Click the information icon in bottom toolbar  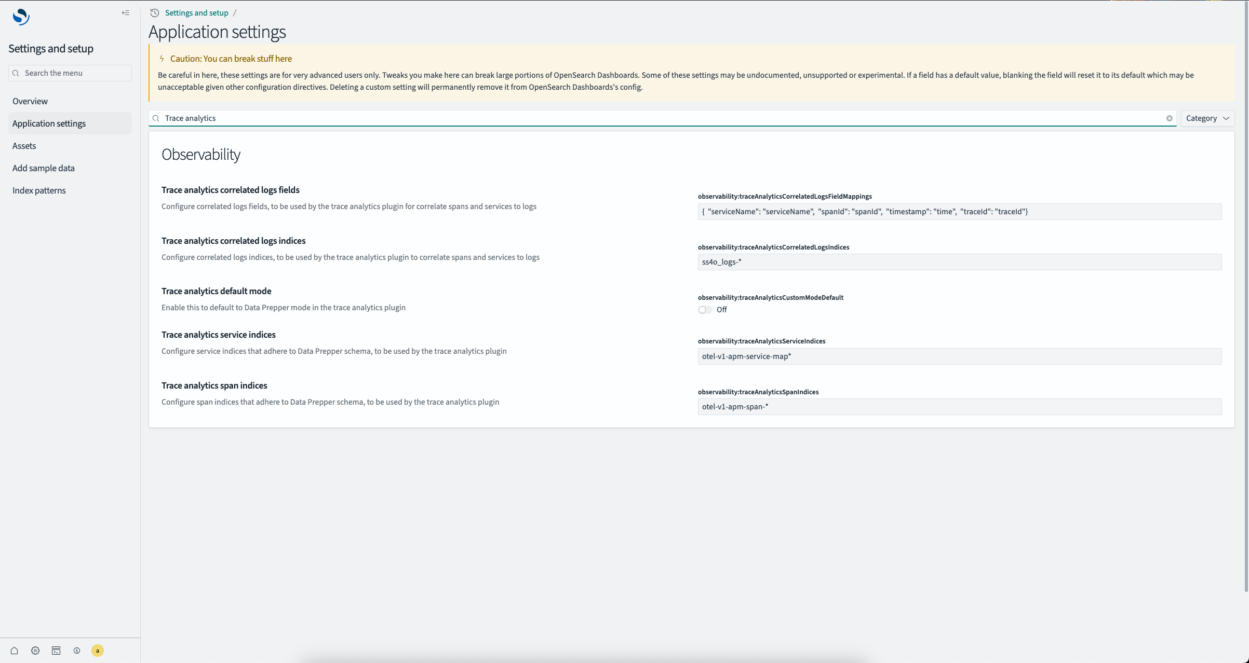tap(76, 651)
